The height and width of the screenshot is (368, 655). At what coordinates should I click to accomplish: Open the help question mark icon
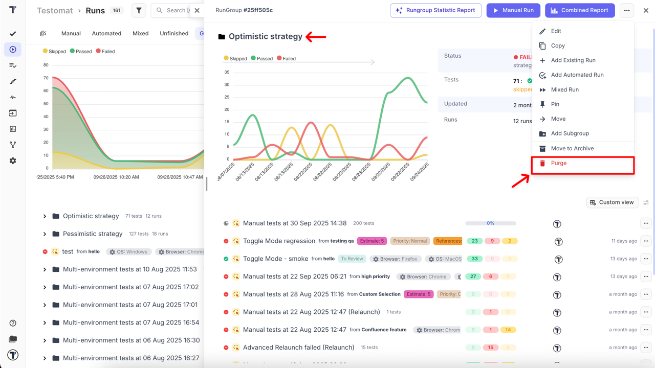(x=13, y=323)
